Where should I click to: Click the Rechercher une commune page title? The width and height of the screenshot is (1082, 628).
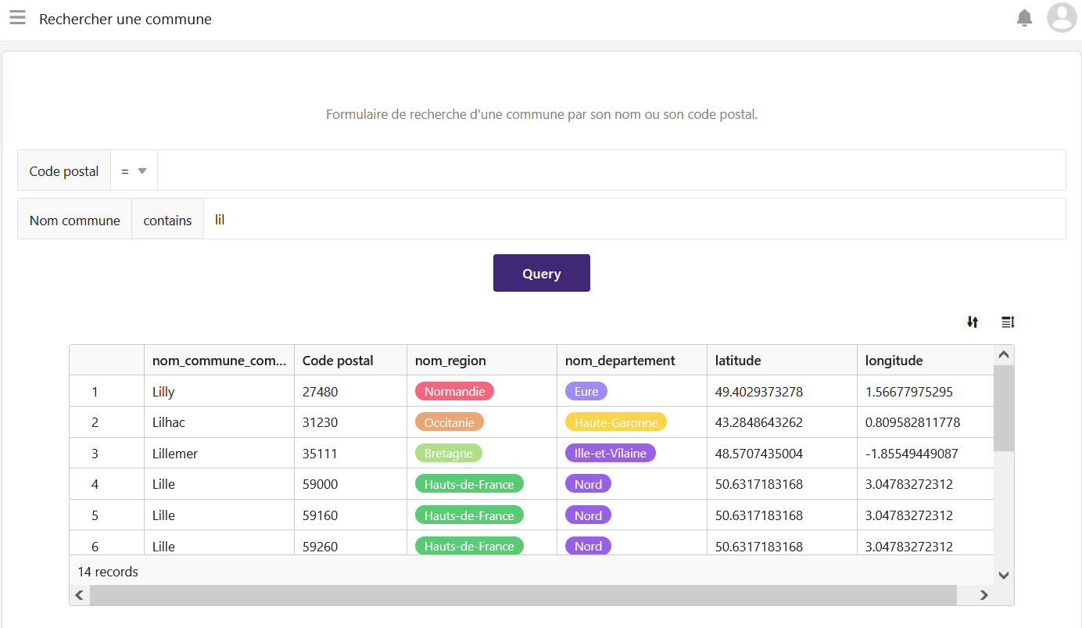(125, 19)
